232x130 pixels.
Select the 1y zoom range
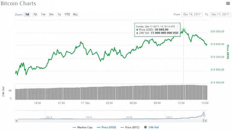tap(59, 14)
